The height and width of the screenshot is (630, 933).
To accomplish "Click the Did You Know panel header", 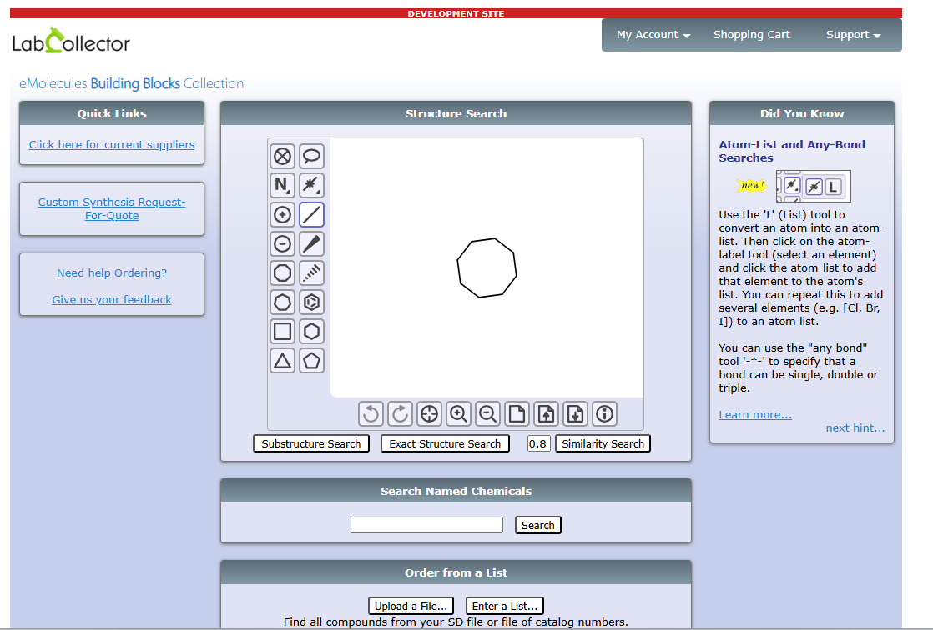I will tap(802, 113).
